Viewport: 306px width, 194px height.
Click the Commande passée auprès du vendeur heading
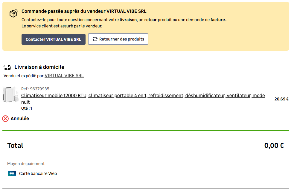[84, 11]
